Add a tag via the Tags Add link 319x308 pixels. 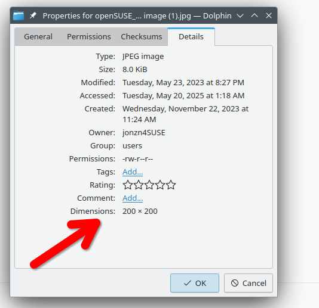(133, 172)
